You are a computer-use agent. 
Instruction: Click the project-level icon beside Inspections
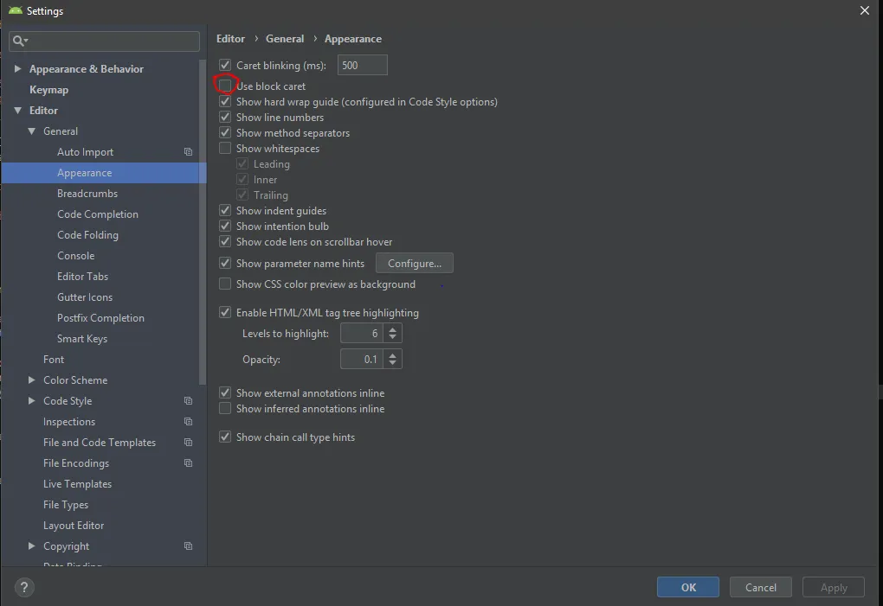coord(188,422)
